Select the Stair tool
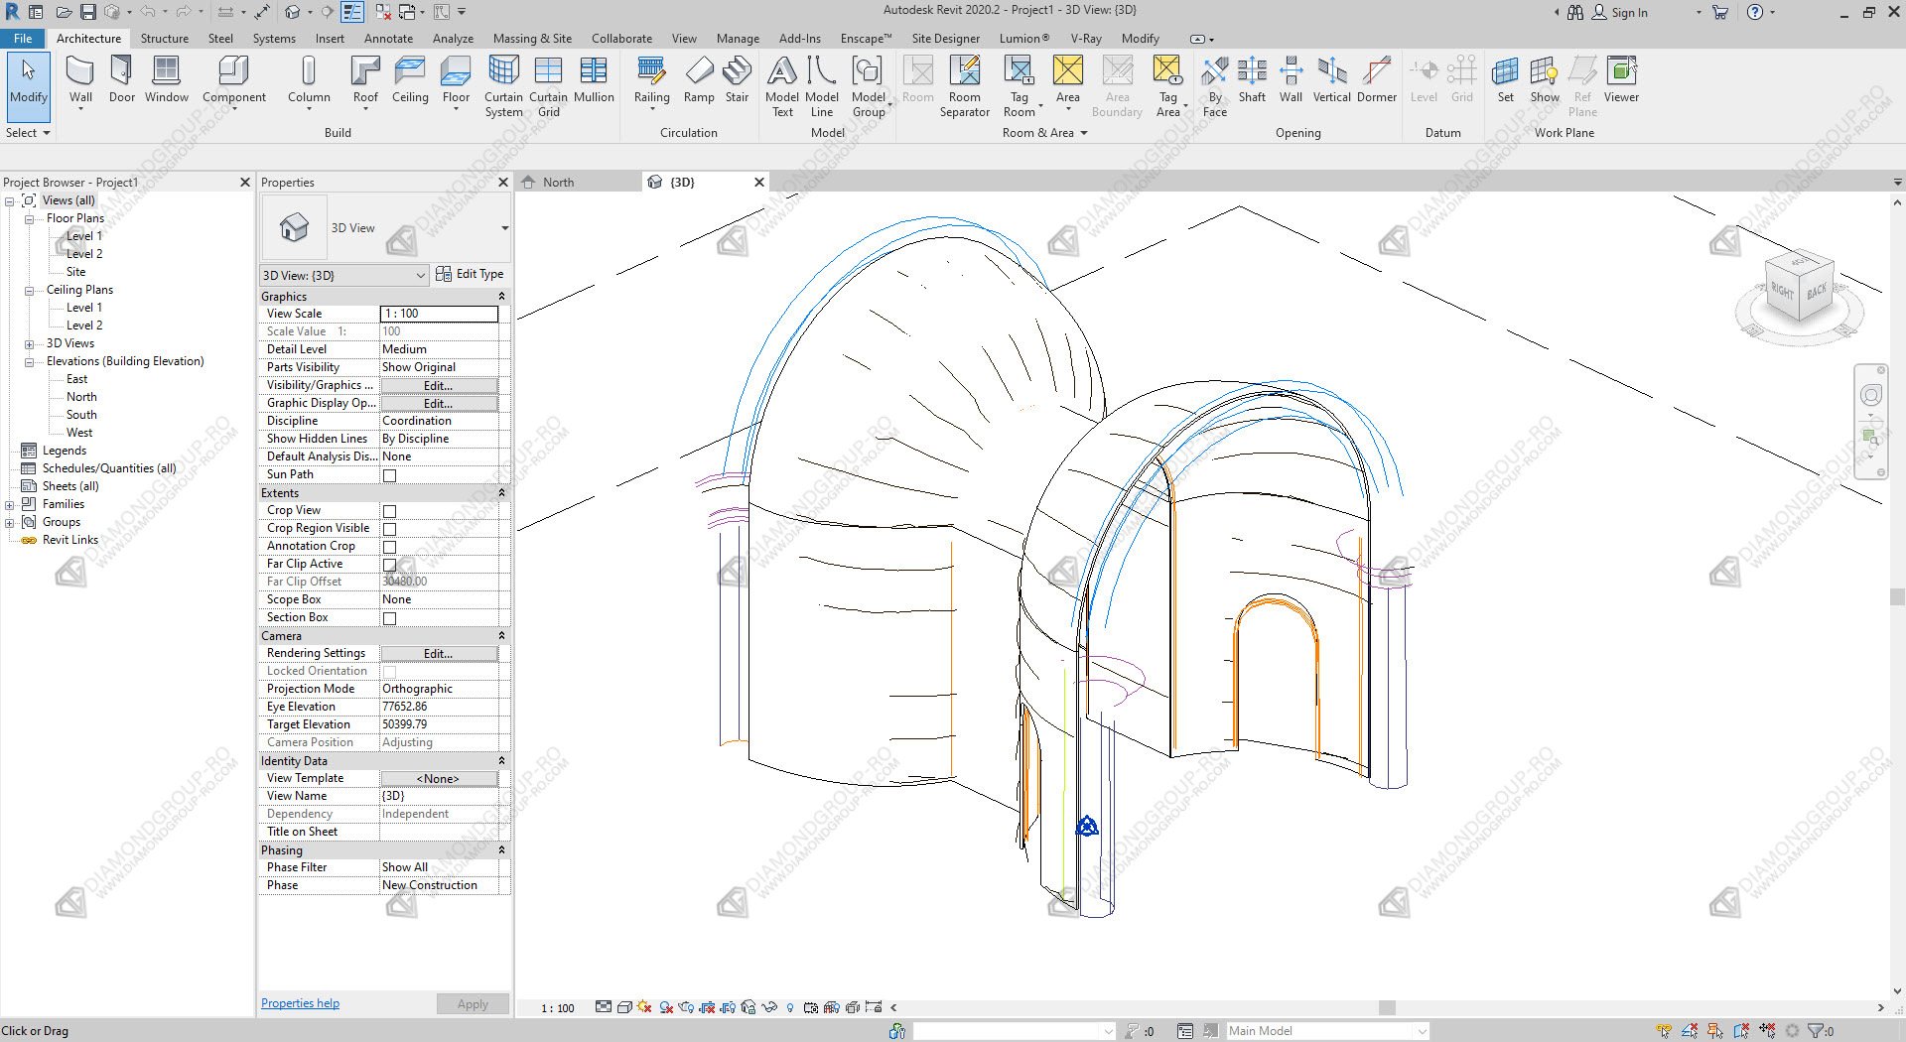 [737, 80]
